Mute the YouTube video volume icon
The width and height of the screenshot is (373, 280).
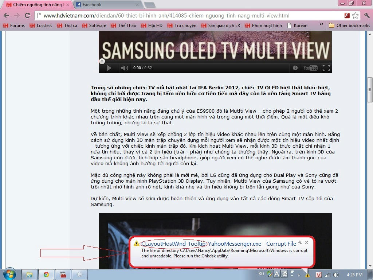[124, 68]
